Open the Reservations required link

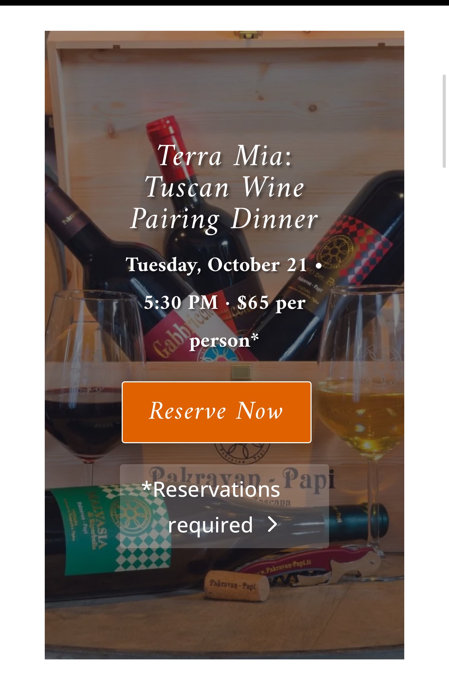(211, 506)
